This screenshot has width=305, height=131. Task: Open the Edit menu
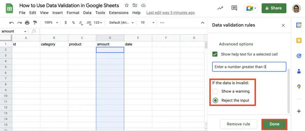(x=33, y=13)
